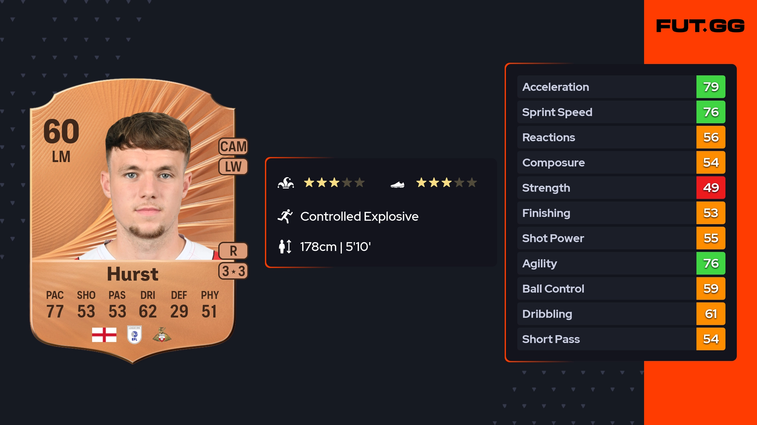The image size is (757, 425).
Task: Click the 60 overall rating
Action: (61, 131)
